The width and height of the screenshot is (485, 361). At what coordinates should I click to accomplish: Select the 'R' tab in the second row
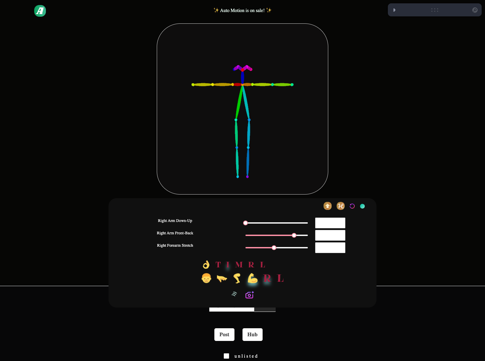tap(267, 278)
